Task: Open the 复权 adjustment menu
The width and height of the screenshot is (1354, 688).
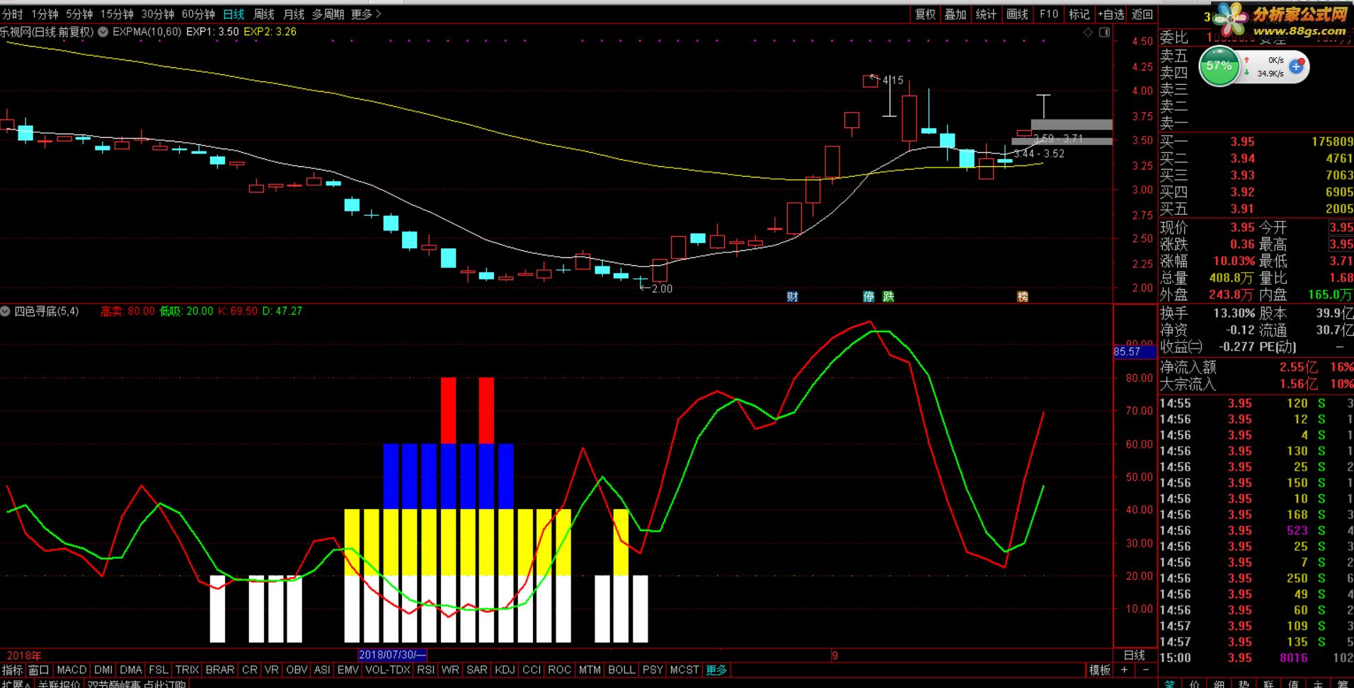Action: [x=925, y=14]
